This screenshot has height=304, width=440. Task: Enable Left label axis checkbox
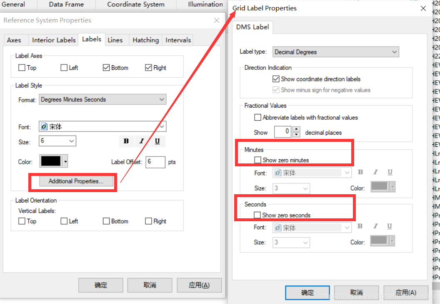coord(64,67)
